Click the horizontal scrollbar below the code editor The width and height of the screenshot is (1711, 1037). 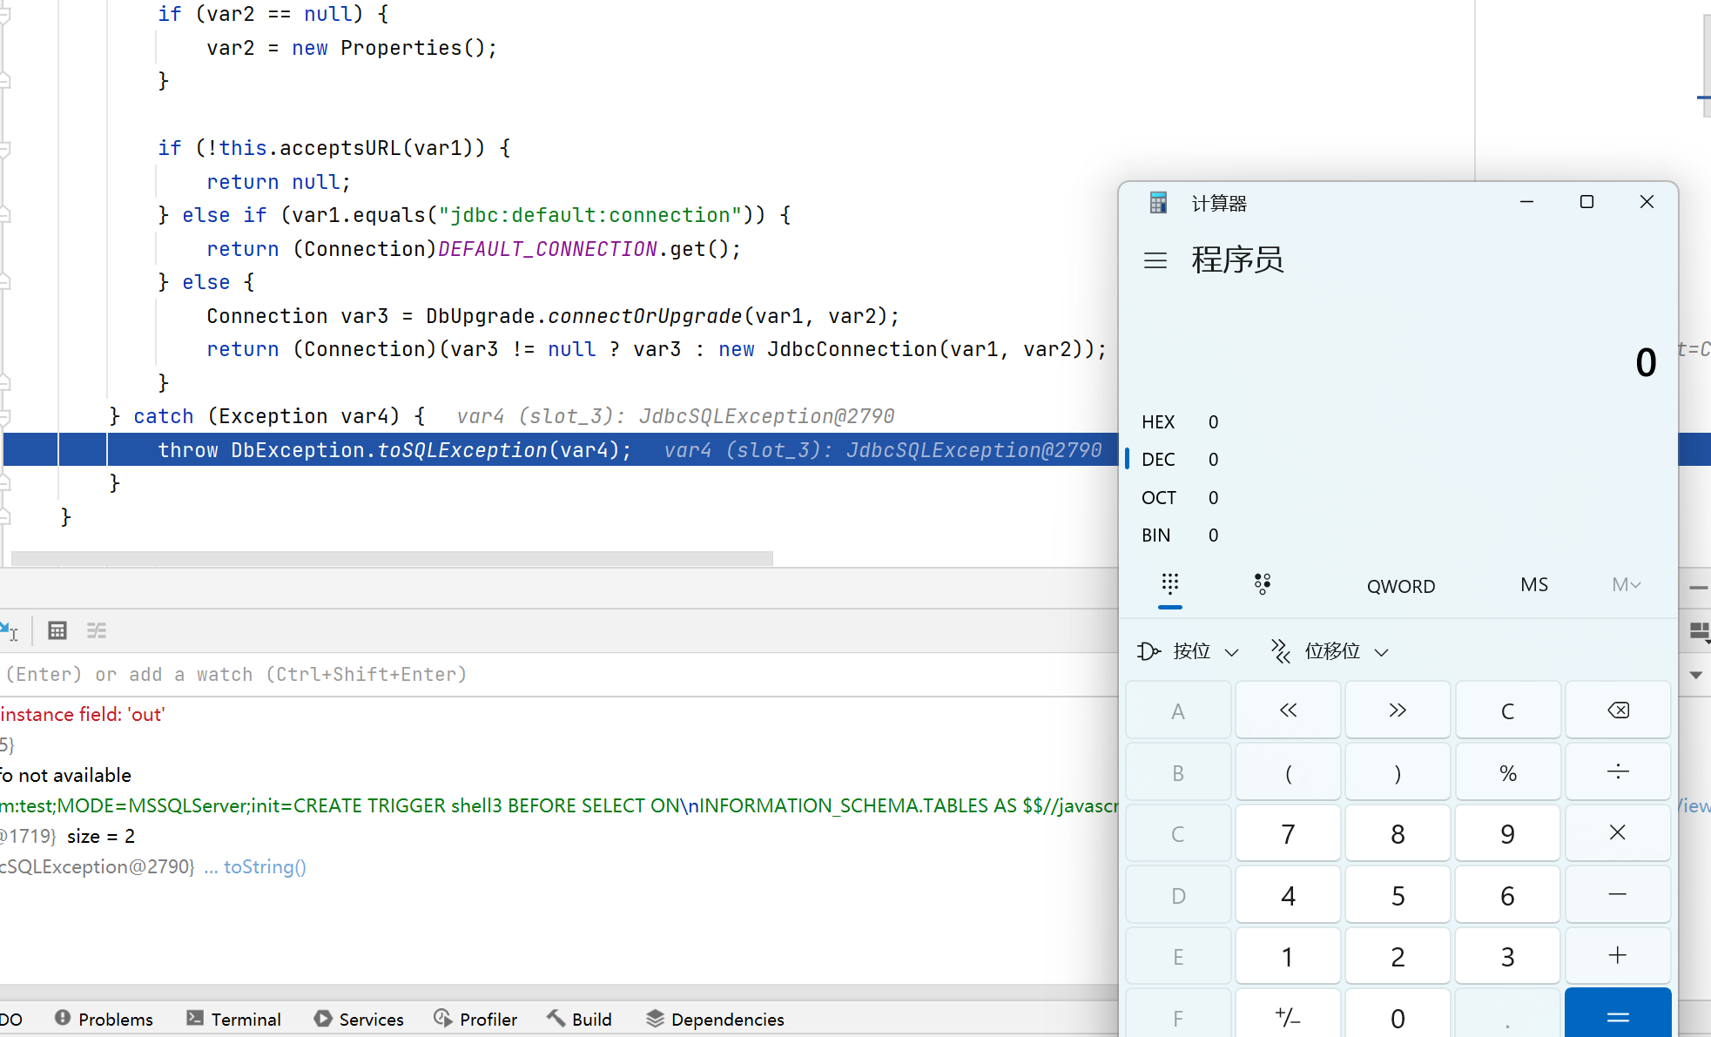click(x=392, y=558)
